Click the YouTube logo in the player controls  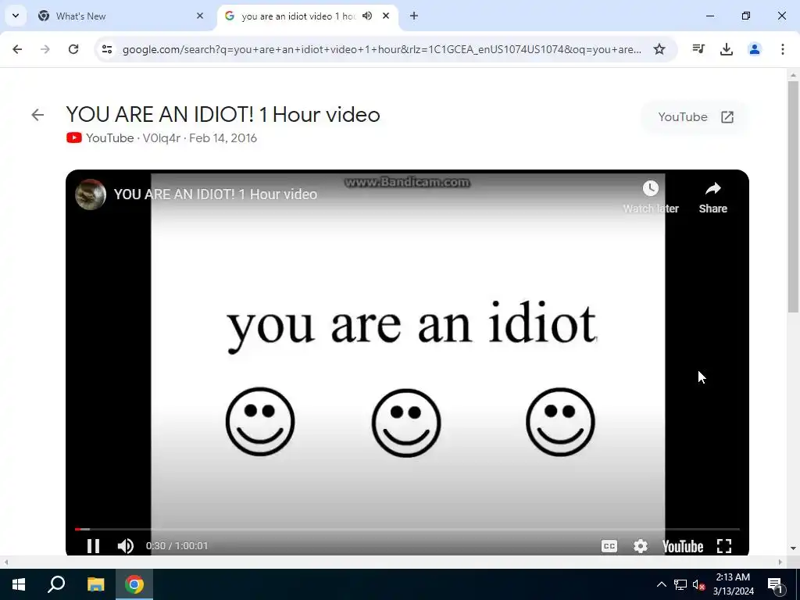pyautogui.click(x=683, y=546)
